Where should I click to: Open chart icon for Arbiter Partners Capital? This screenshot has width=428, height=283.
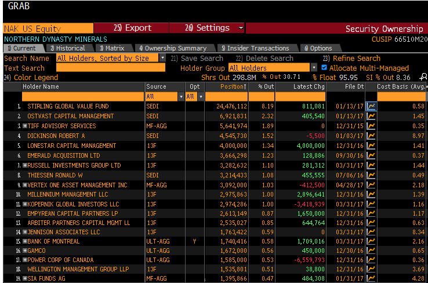[371, 223]
